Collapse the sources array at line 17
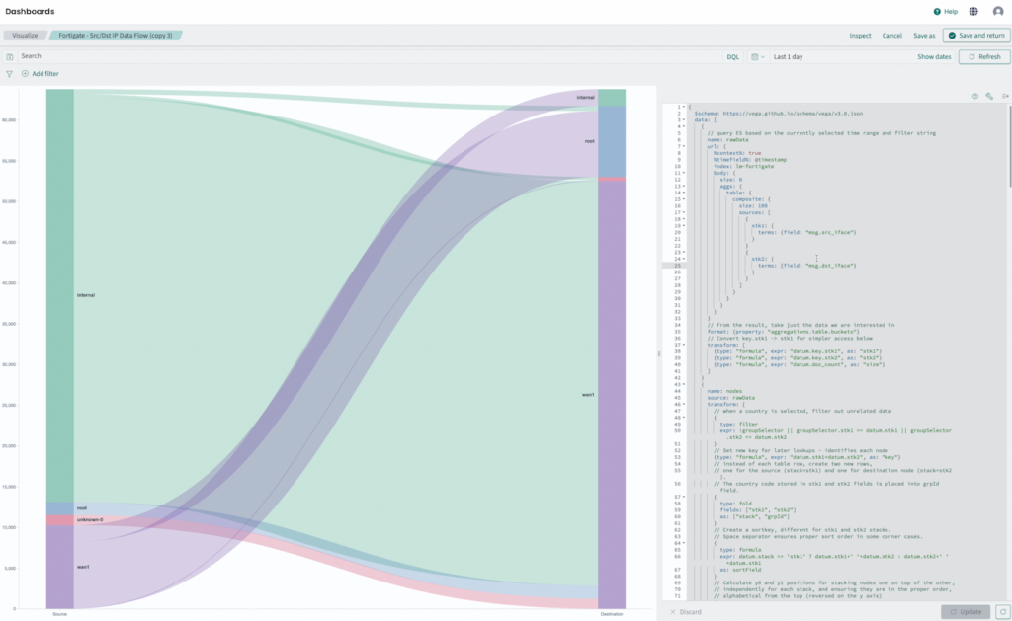1012x621 pixels. [684, 212]
